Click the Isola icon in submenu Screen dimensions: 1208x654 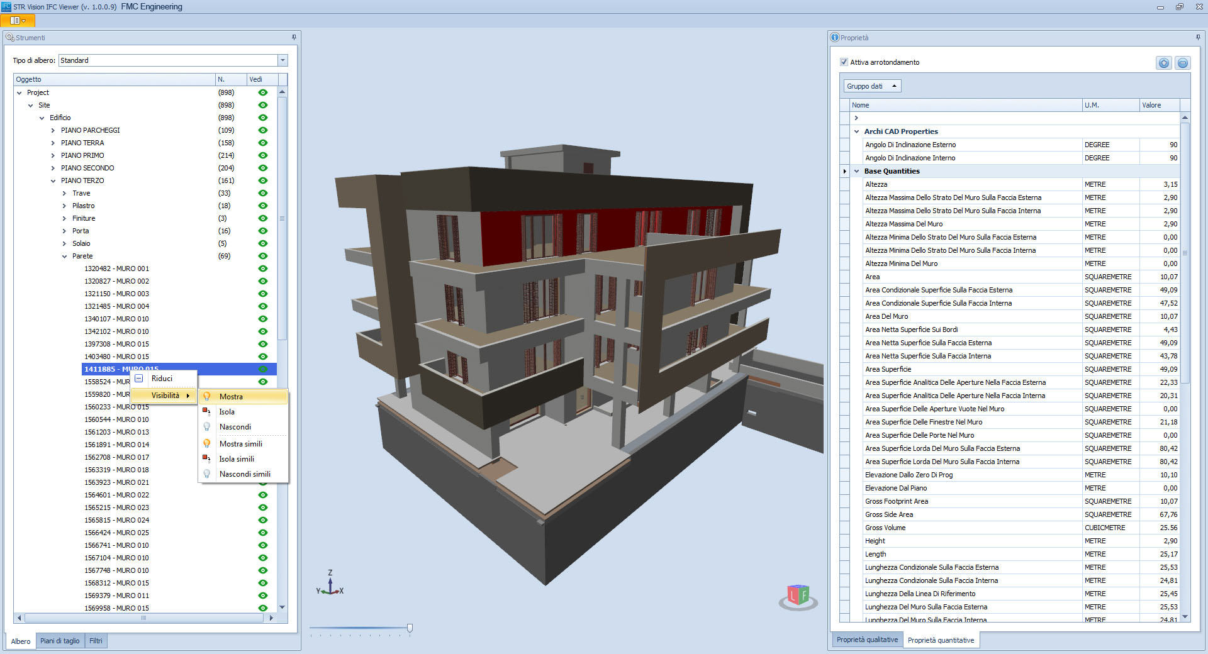click(x=206, y=412)
